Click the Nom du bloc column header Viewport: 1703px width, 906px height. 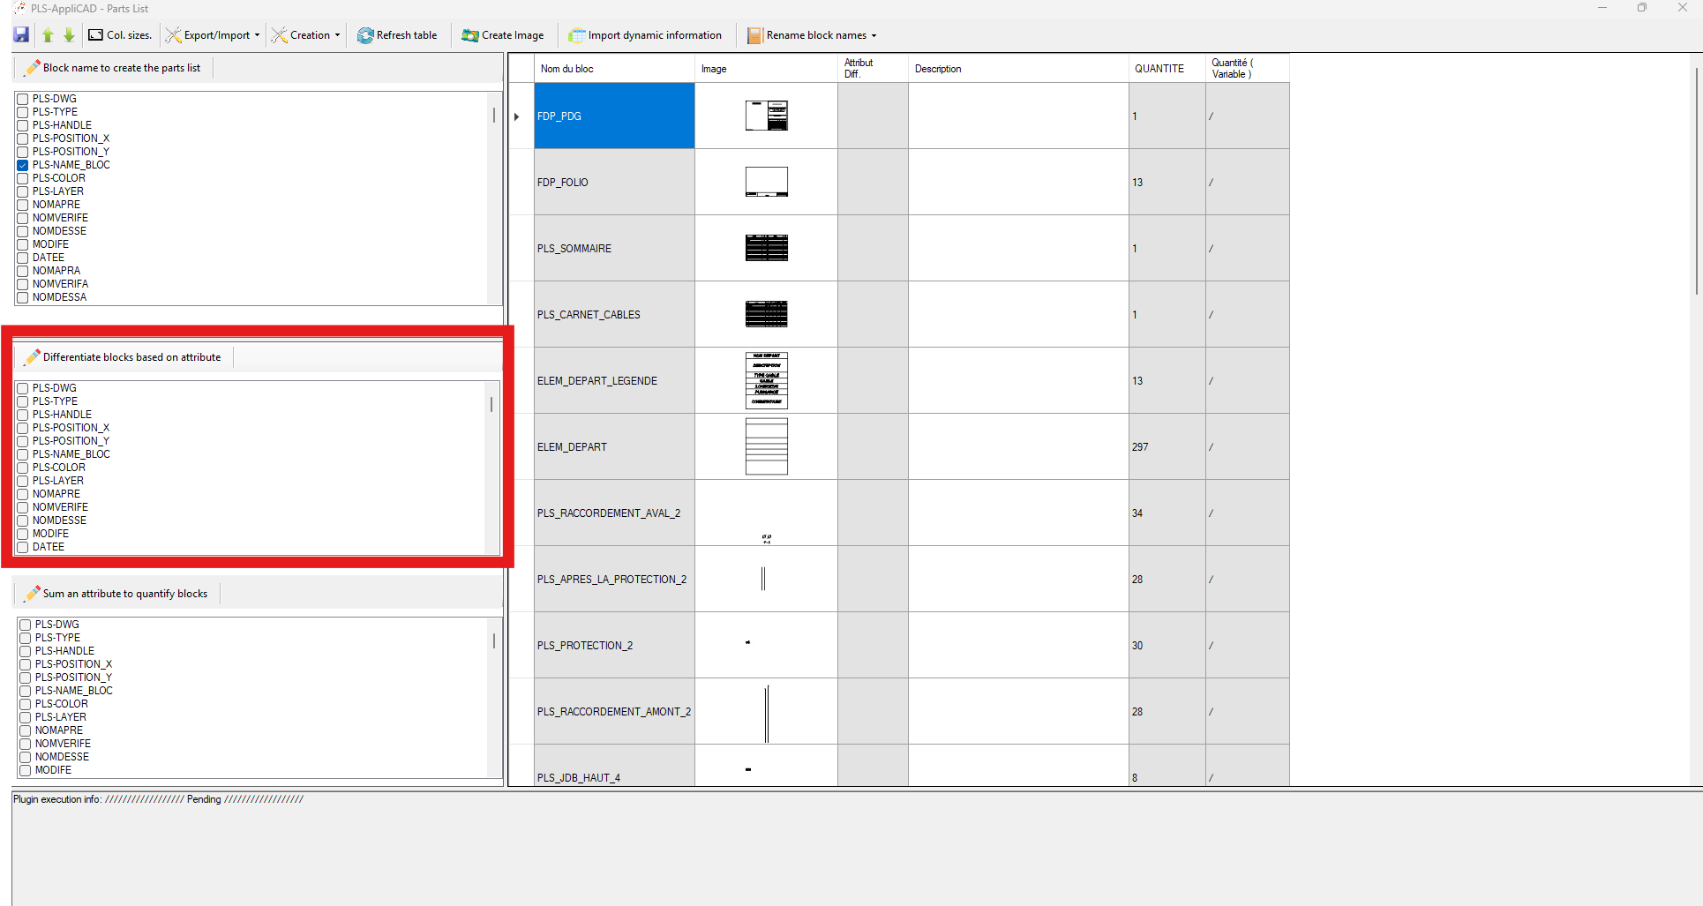566,69
